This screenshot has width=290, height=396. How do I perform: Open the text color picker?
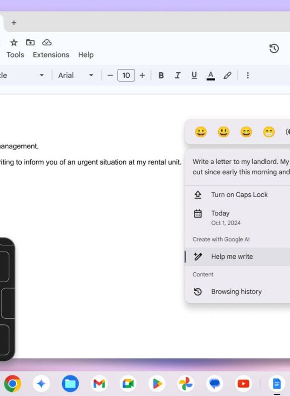pos(210,75)
